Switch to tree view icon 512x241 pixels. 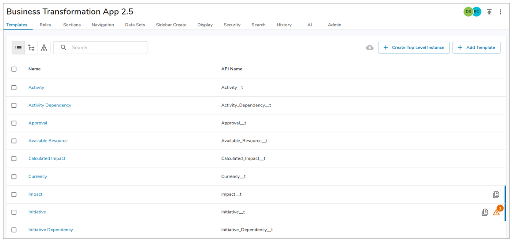(x=31, y=47)
